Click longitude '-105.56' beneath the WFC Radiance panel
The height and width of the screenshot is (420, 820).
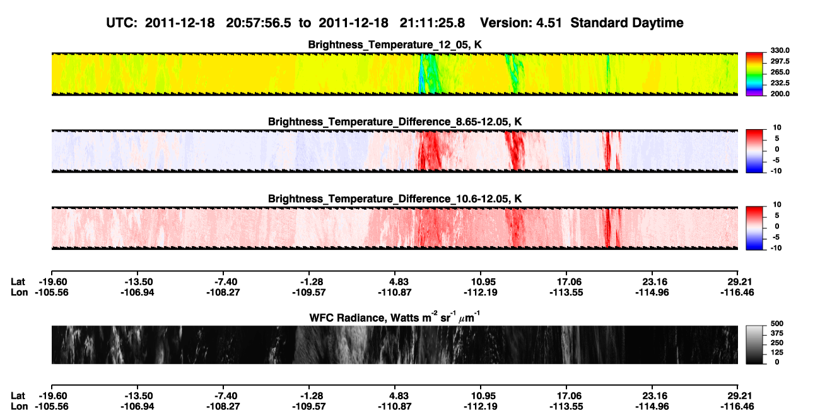pos(52,407)
